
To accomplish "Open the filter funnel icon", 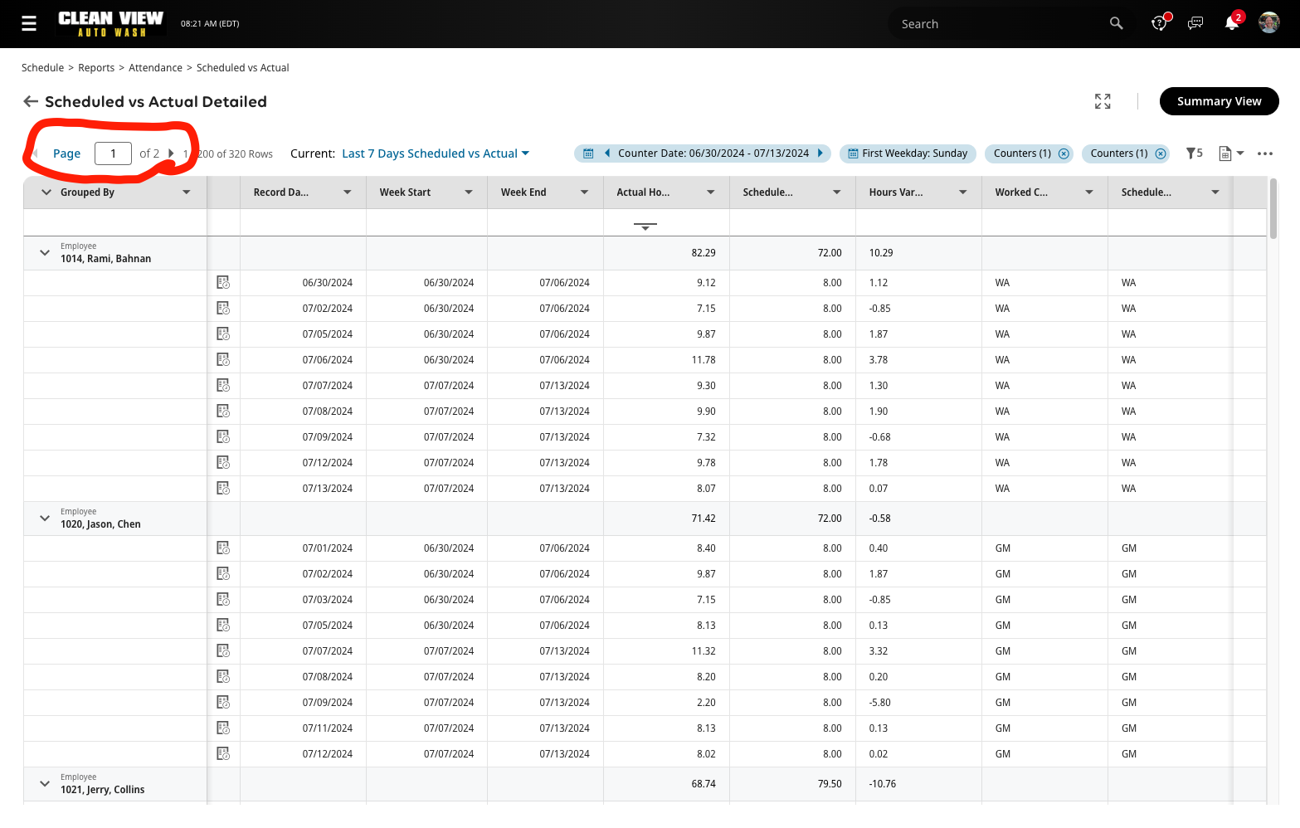I will point(1192,153).
